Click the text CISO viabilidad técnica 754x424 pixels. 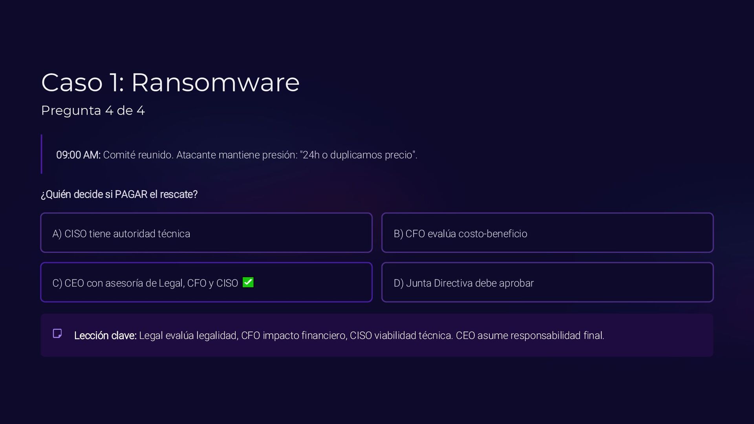[x=401, y=336]
